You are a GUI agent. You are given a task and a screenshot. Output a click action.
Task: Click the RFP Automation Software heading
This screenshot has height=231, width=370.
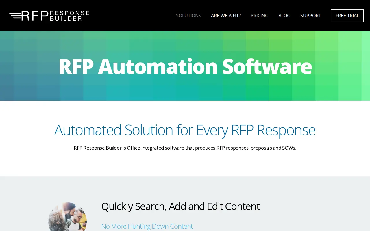(185, 66)
